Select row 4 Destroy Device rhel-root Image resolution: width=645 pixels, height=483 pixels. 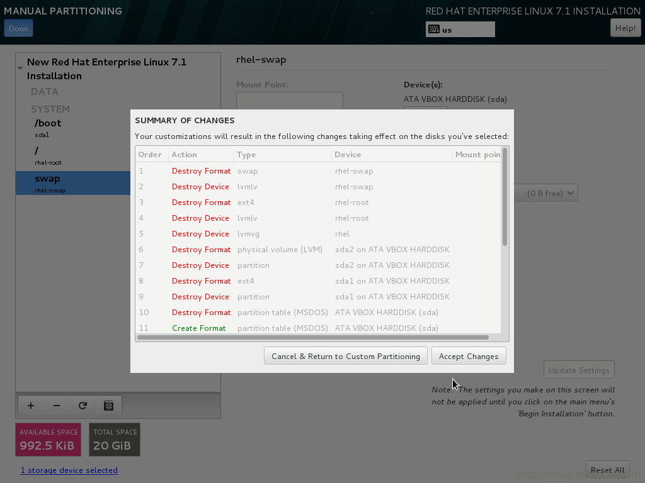coord(318,218)
